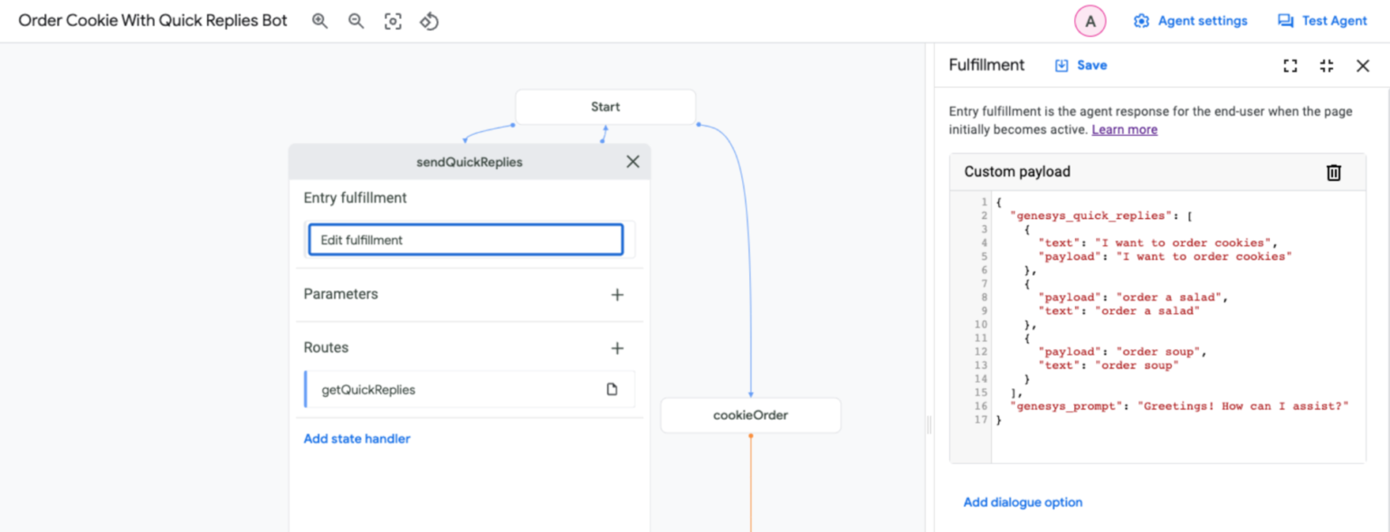Shrink the Fulfillment panel from full screen
Image resolution: width=1390 pixels, height=532 pixels.
[x=1326, y=65]
